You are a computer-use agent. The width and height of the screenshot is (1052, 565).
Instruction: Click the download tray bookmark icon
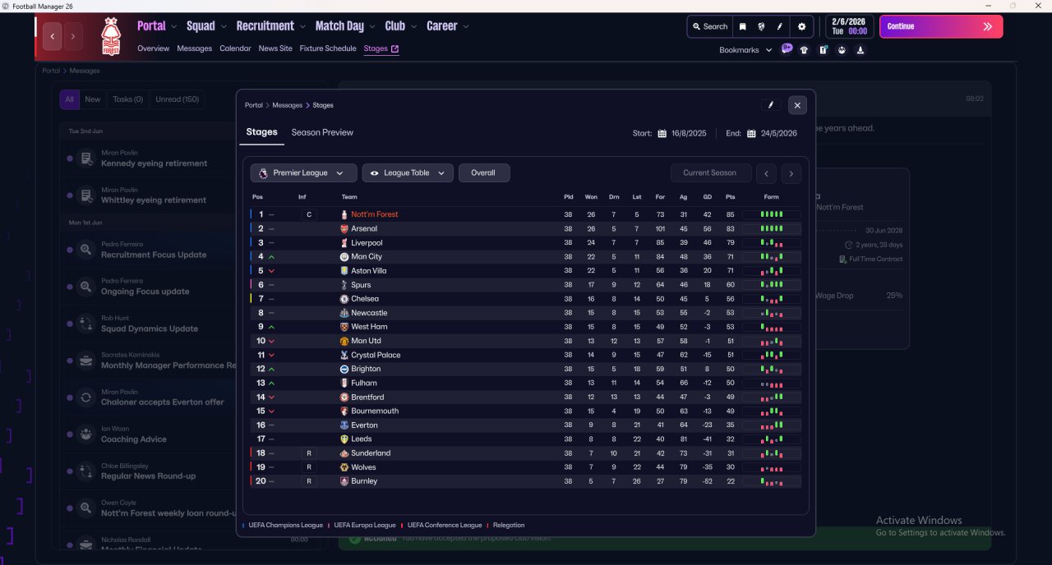861,50
